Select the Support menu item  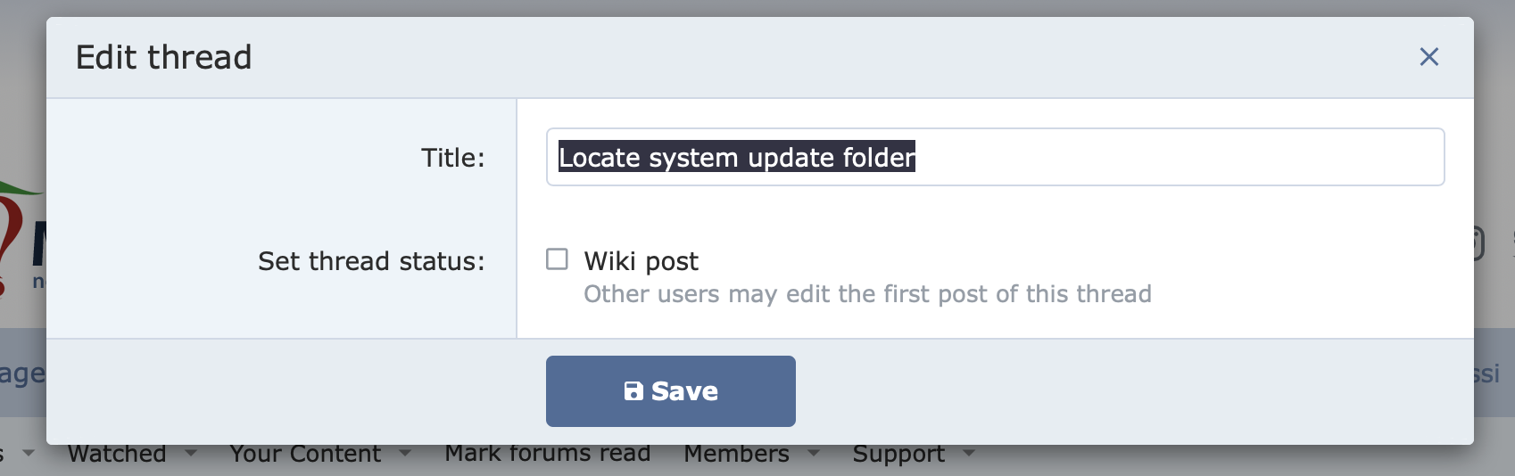point(898,454)
